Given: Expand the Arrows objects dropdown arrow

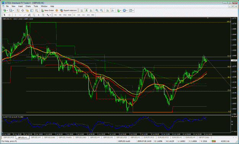Looking at the screenshot, I should point(50,15).
